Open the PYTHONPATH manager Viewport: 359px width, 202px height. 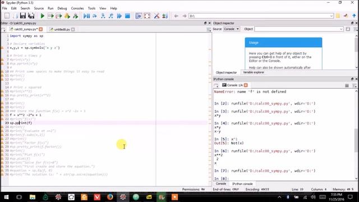(165, 16)
